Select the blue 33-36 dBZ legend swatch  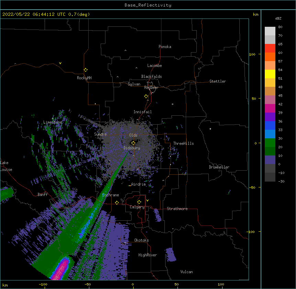coord(270,125)
